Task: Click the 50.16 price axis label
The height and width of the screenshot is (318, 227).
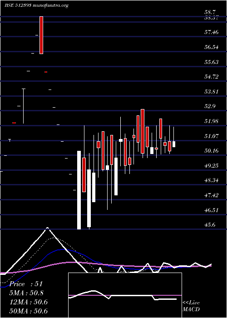Action: (x=212, y=151)
